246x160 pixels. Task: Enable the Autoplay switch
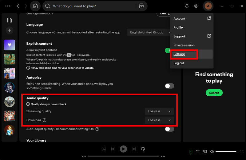[x=169, y=86]
